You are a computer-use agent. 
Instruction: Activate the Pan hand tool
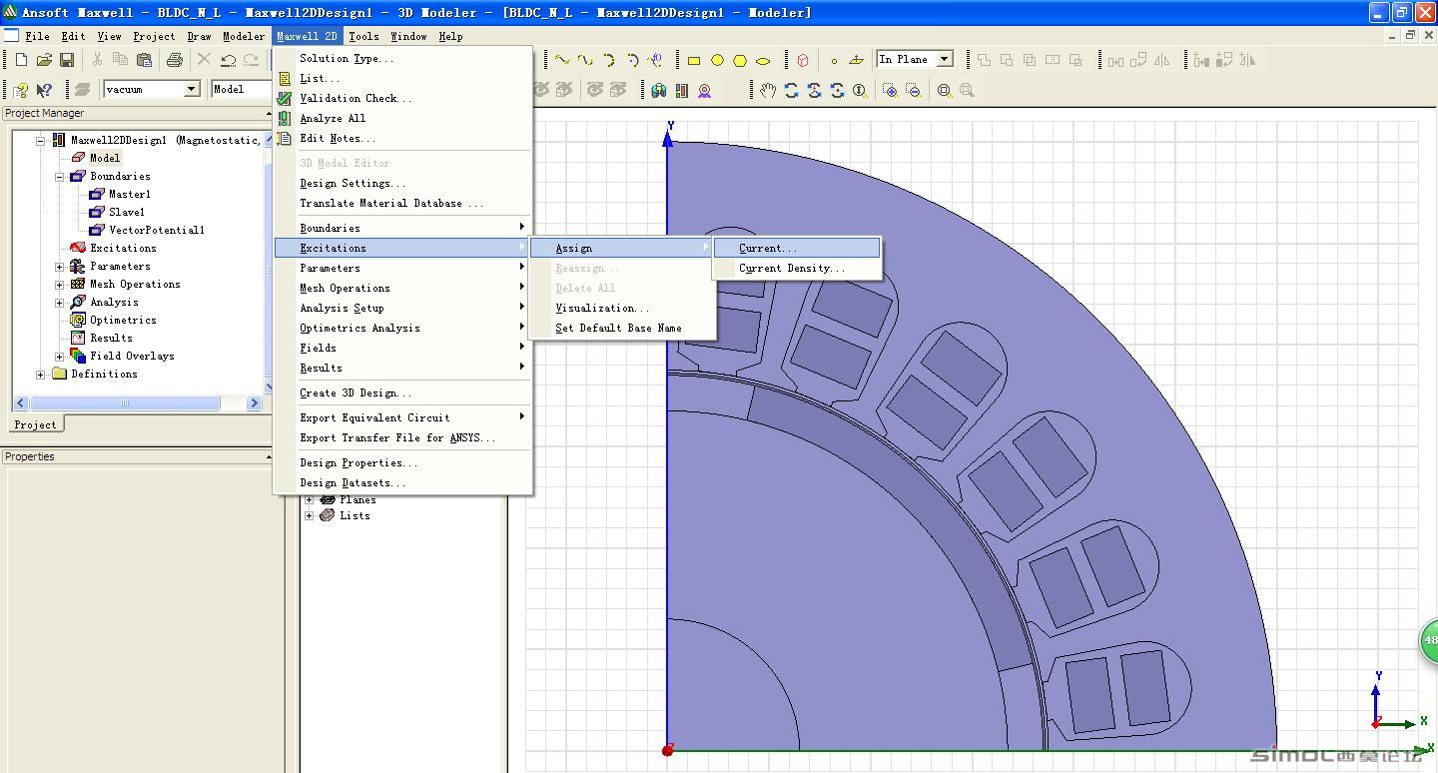tap(768, 90)
